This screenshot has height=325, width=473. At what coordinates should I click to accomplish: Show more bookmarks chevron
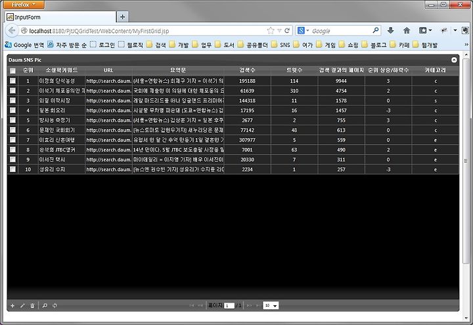point(466,45)
